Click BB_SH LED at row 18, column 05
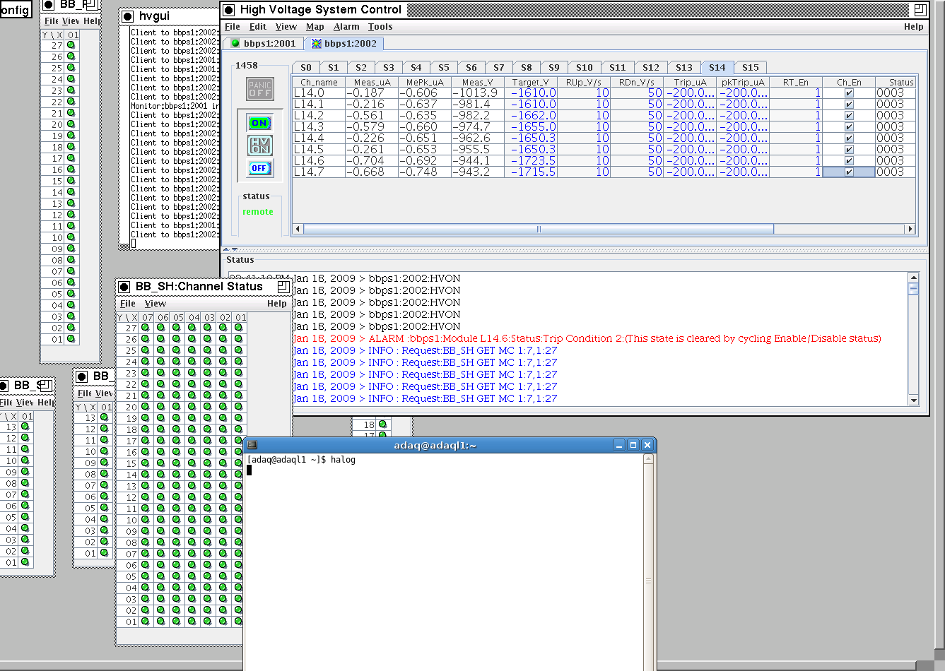The image size is (945, 671). (x=177, y=429)
